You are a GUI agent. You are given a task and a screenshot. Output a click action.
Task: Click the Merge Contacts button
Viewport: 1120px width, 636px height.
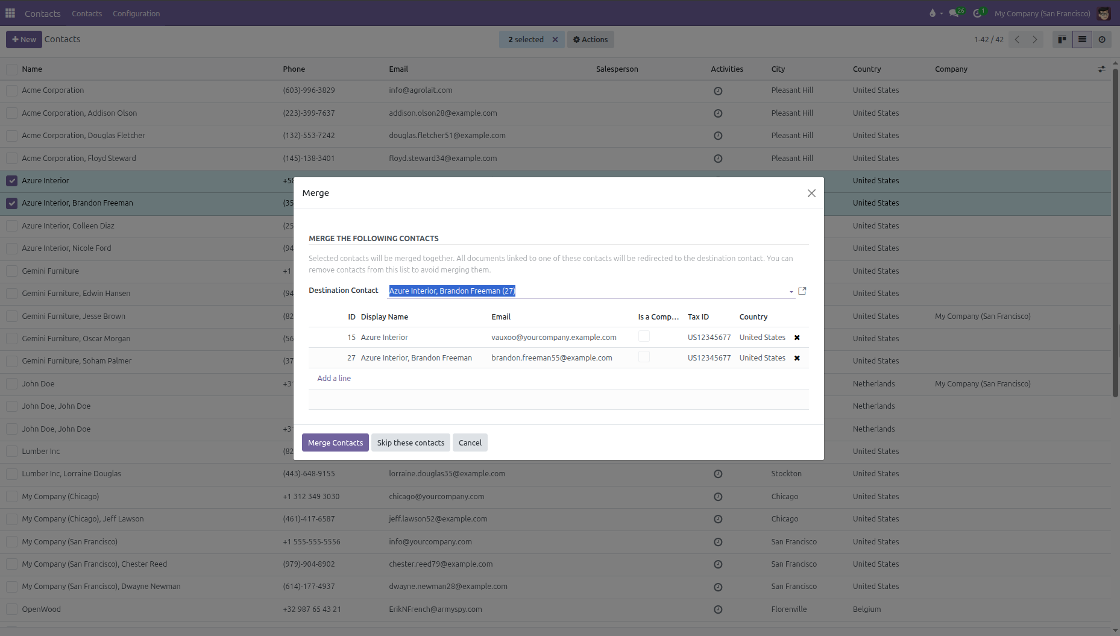[335, 442]
